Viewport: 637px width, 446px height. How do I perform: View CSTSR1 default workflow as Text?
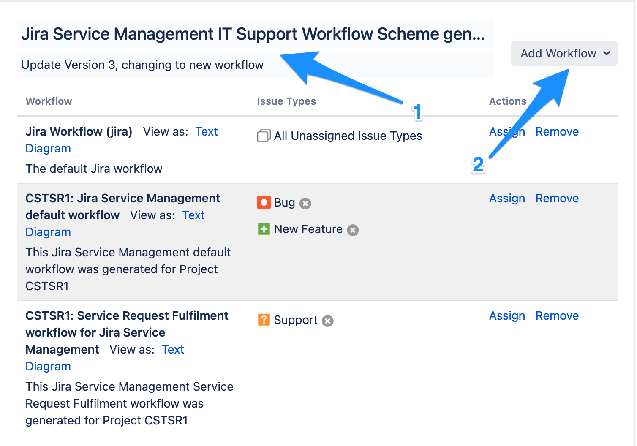(193, 215)
